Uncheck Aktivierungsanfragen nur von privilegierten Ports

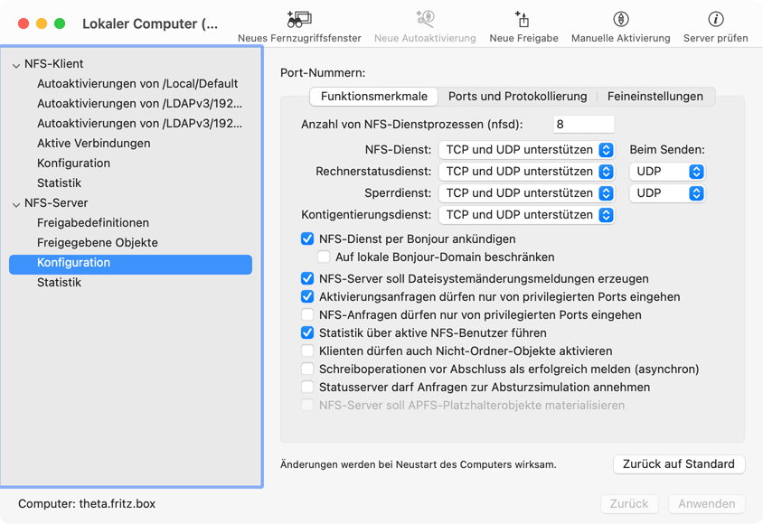tap(307, 297)
